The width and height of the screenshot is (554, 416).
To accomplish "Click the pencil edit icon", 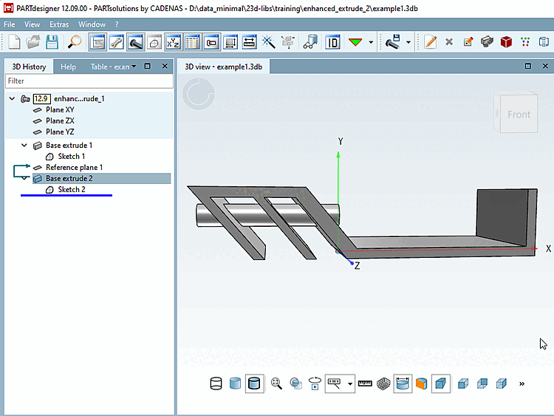I will coord(431,42).
